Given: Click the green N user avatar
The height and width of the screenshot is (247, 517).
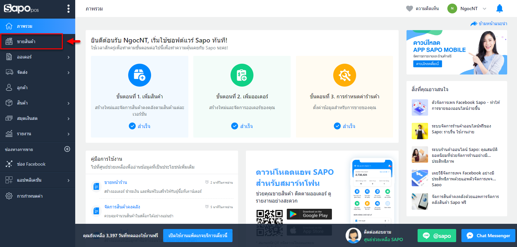Looking at the screenshot, I should coord(452,8).
